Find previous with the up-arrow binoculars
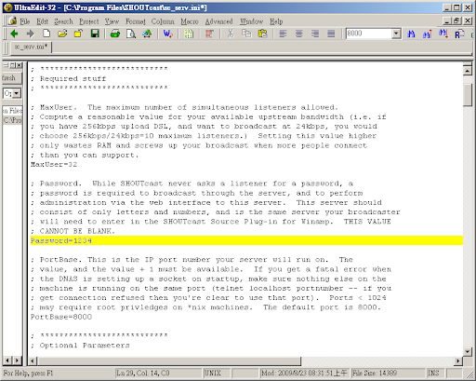Image resolution: width=476 pixels, height=381 pixels. click(x=428, y=34)
